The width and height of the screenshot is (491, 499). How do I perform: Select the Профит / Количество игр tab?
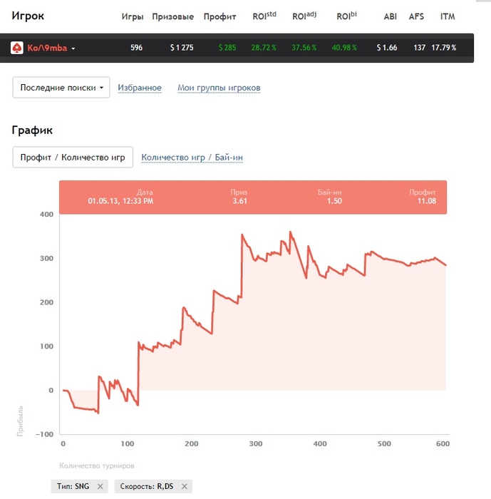tap(73, 158)
